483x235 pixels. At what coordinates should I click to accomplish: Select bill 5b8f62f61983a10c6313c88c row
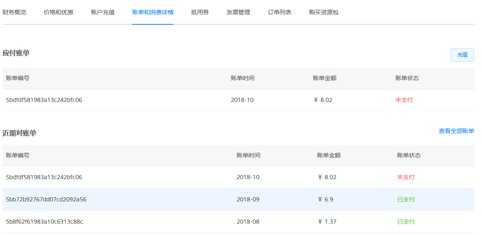[x=238, y=222]
